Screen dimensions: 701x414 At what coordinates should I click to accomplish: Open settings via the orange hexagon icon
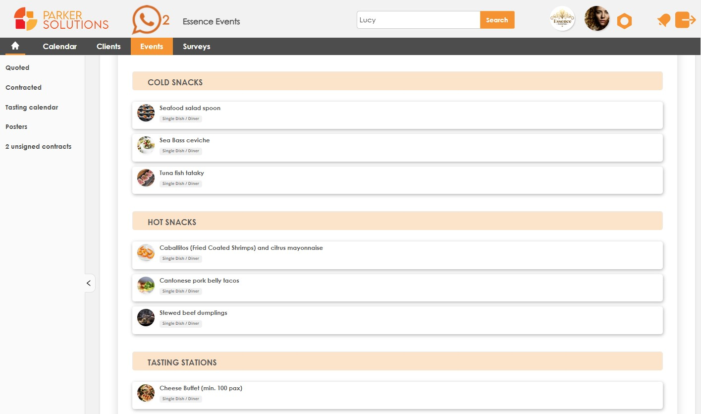624,20
